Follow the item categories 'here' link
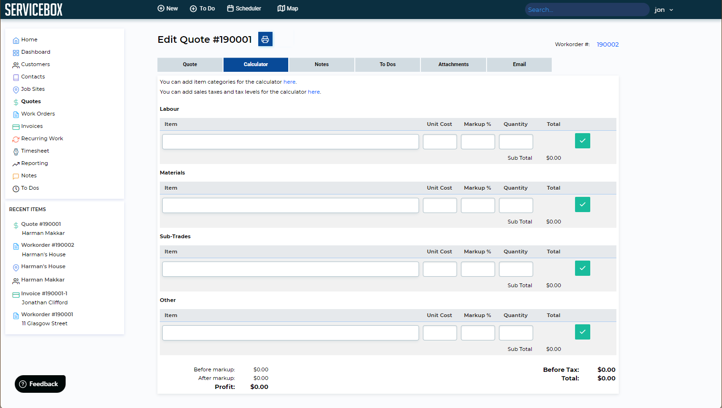 pyautogui.click(x=289, y=82)
